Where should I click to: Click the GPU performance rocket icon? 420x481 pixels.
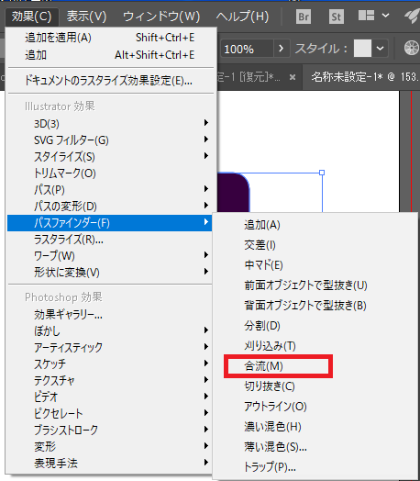pos(412,16)
